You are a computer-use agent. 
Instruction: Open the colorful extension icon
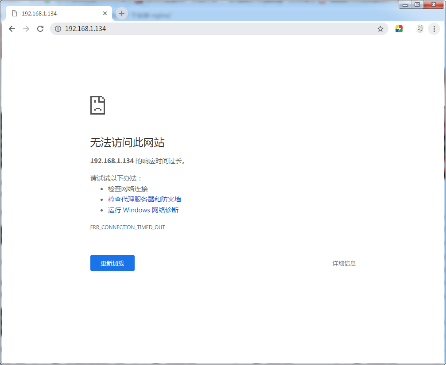[x=399, y=29]
